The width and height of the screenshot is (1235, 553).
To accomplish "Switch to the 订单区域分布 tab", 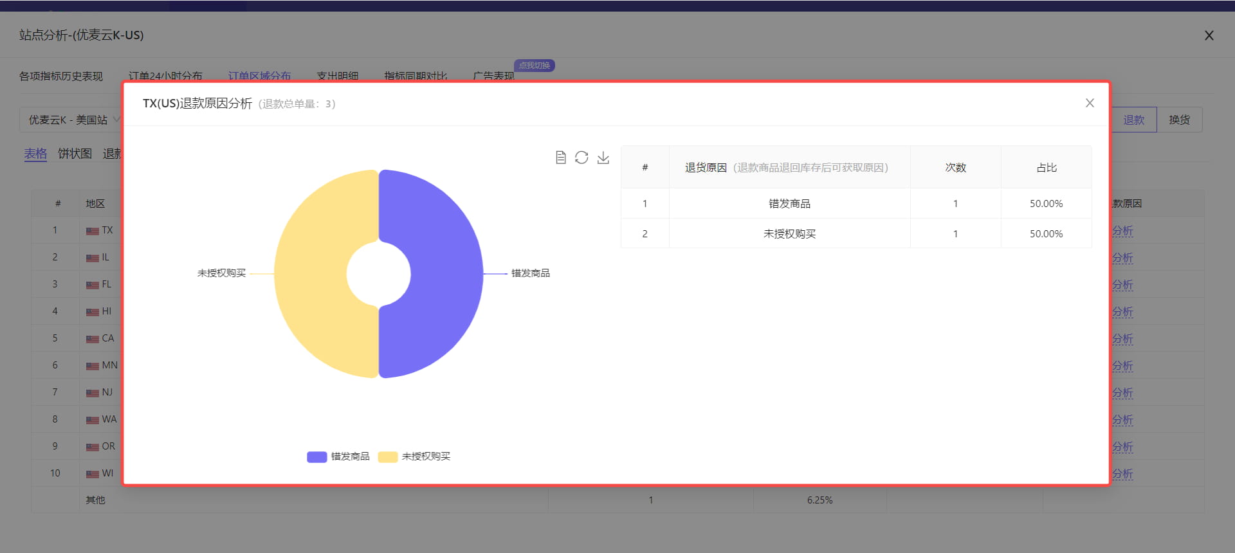I will [x=259, y=76].
